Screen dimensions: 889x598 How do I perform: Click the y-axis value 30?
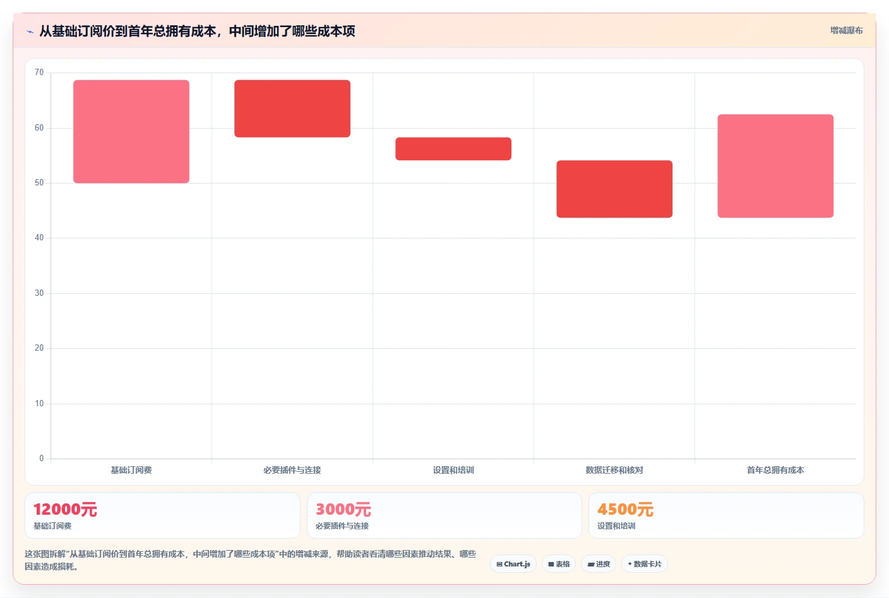[39, 293]
